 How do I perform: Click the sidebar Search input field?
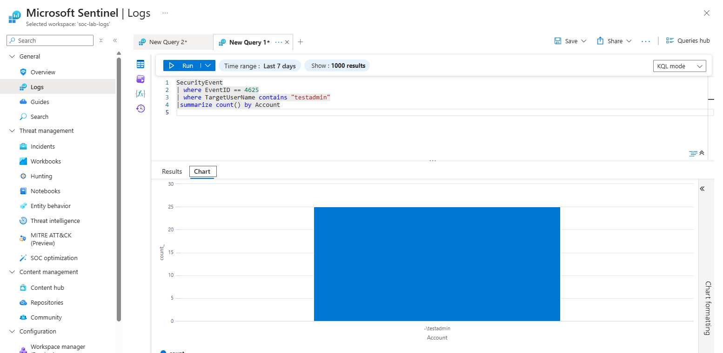pyautogui.click(x=50, y=40)
